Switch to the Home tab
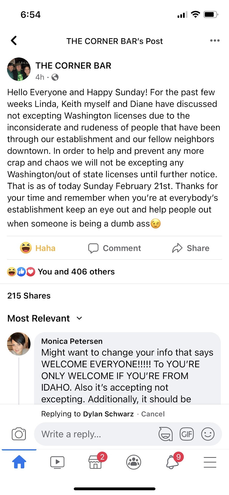This screenshot has width=229, height=495. 19,462
